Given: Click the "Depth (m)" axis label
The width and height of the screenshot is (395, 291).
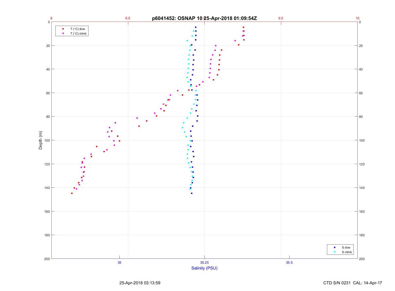Looking at the screenshot, I should coord(41,140).
